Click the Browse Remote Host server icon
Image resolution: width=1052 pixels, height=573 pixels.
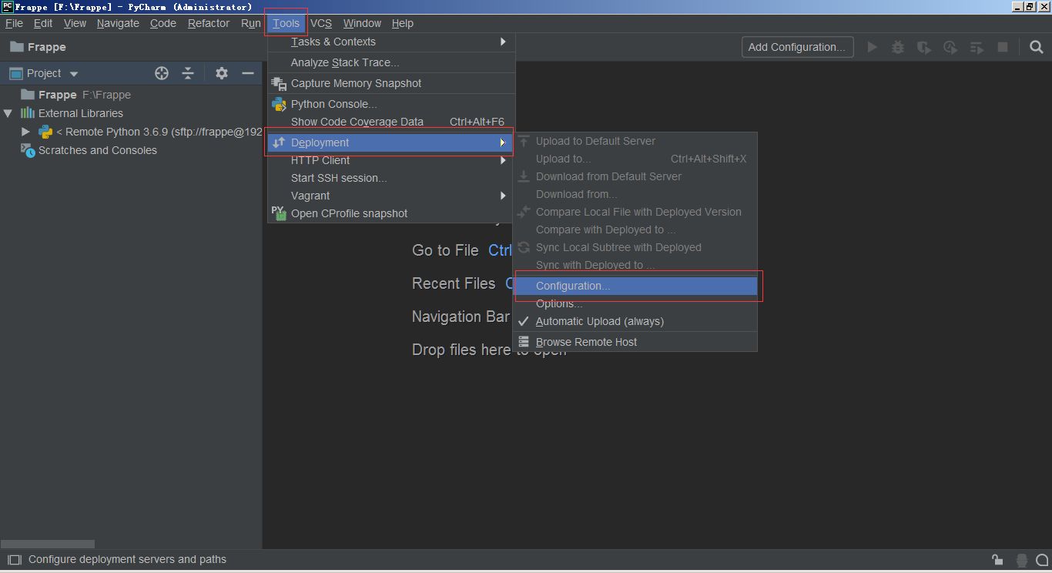tap(524, 342)
